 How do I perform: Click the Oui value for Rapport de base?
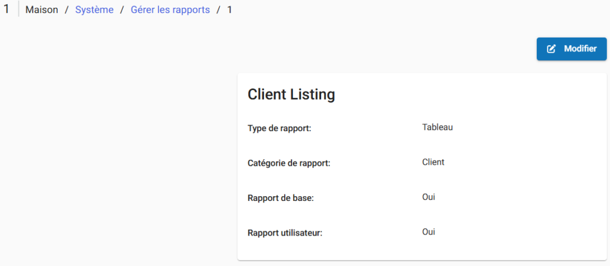(x=429, y=196)
